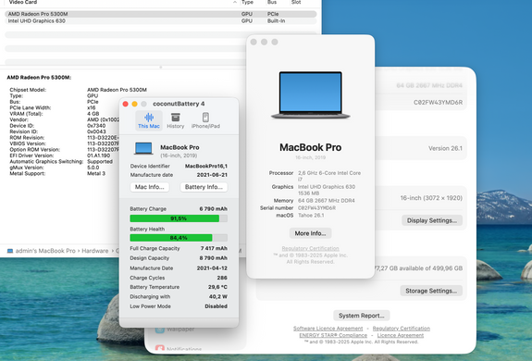Viewport: 532px width, 361px height.
Task: Click the Battery Info... button
Action: [204, 187]
